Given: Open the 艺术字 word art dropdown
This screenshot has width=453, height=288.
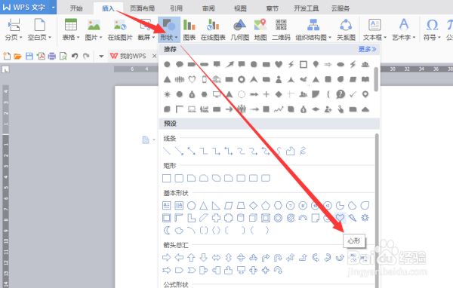Looking at the screenshot, I should [404, 29].
